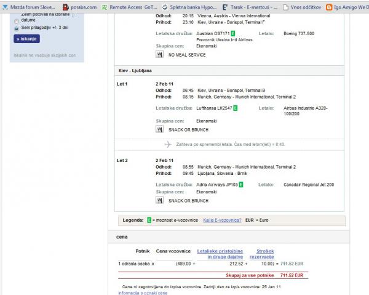Open the 'Strošek rezervacije' link
This screenshot has height=295, width=369.
click(x=266, y=254)
